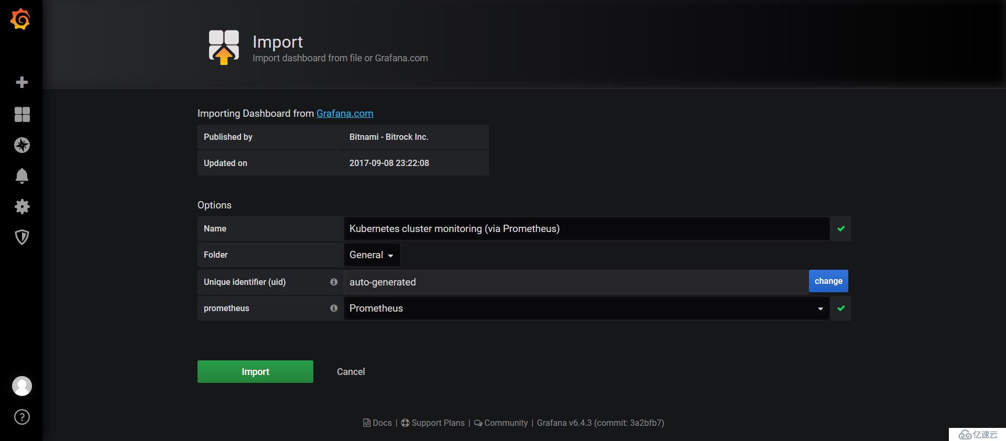This screenshot has width=1006, height=441.
Task: Open the user profile avatar
Action: [22, 386]
